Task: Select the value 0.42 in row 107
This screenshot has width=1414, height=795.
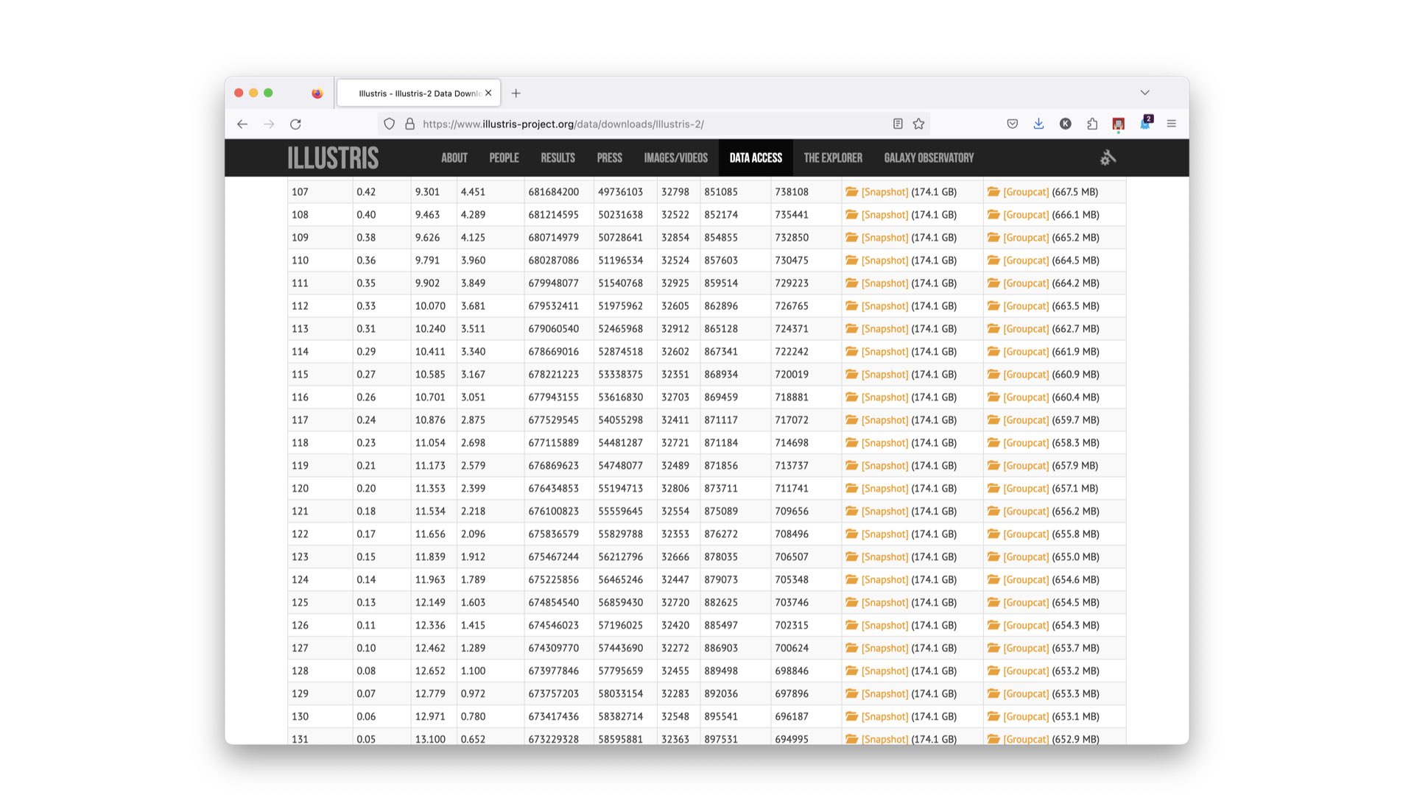Action: pos(366,192)
